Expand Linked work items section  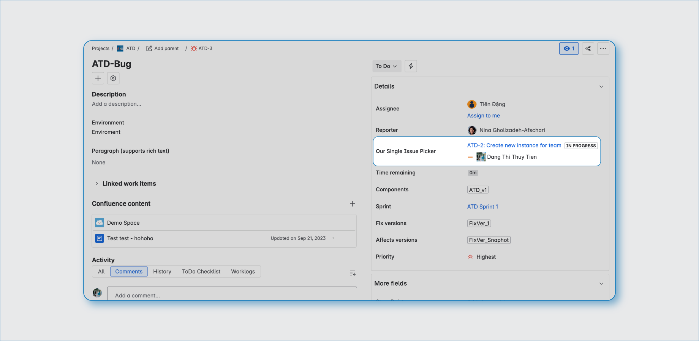(x=97, y=184)
